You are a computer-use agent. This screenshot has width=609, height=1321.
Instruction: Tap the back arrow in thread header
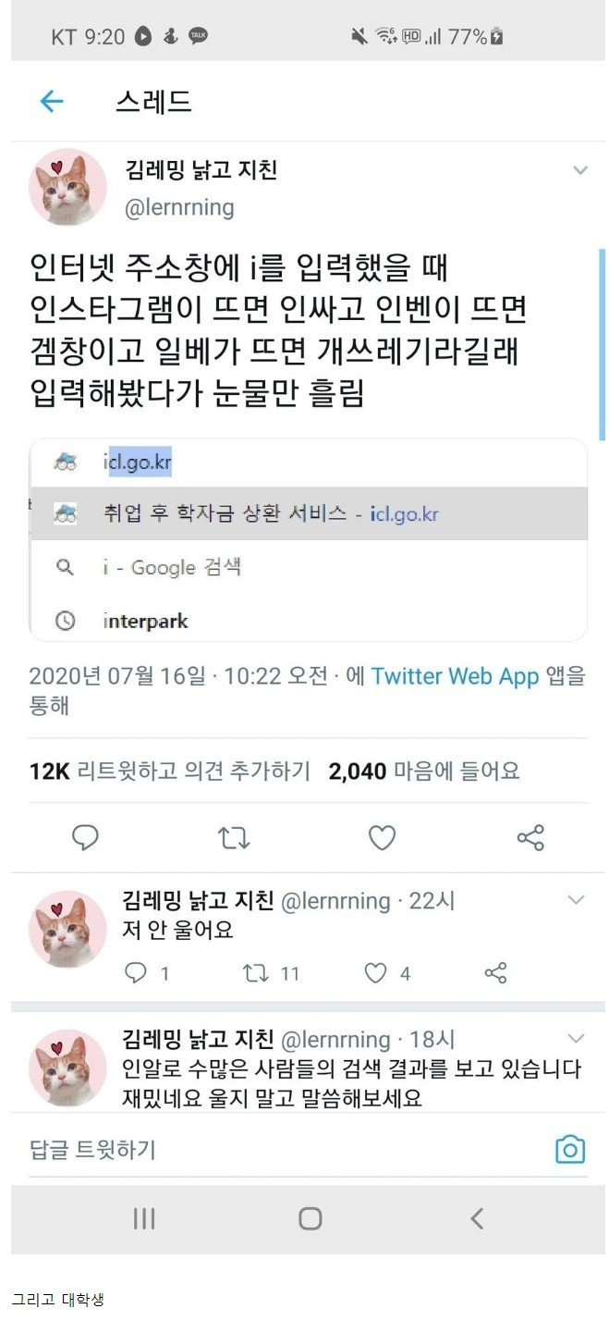click(x=52, y=101)
